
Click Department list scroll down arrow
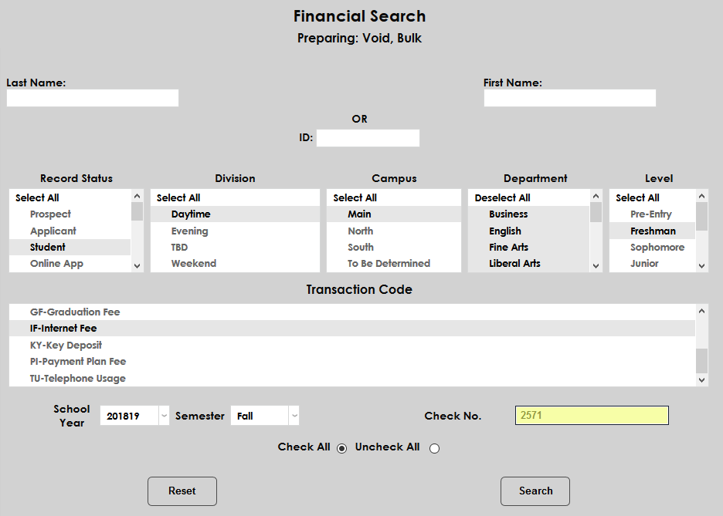click(x=596, y=265)
